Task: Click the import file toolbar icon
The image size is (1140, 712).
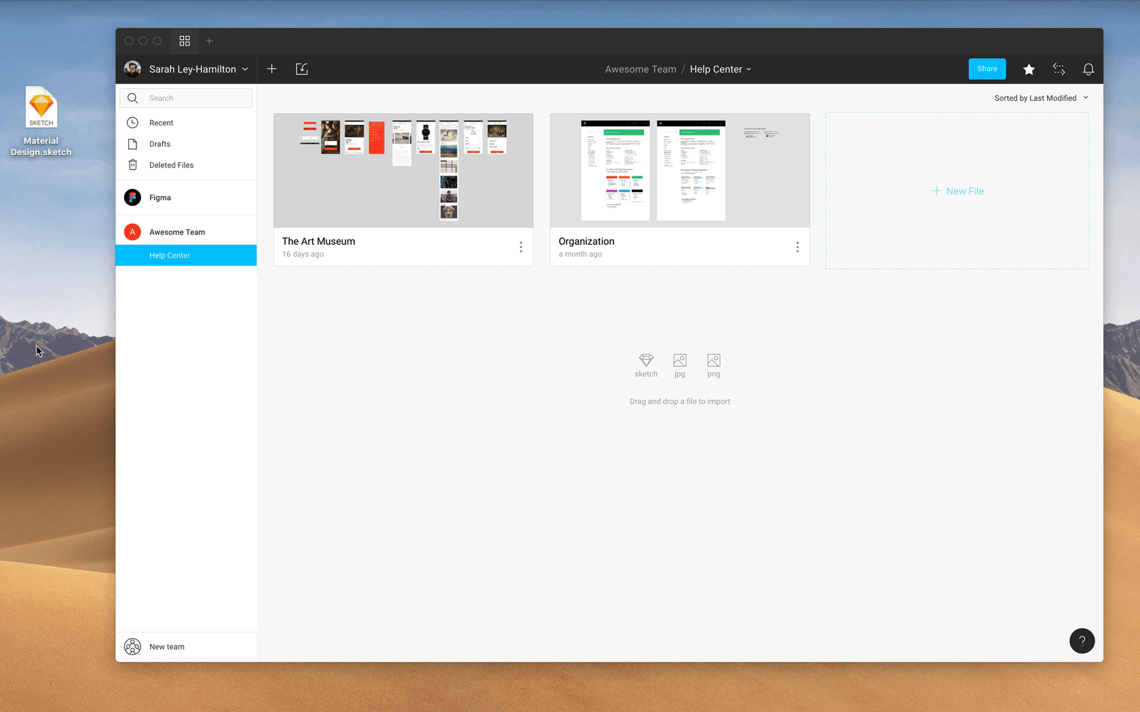Action: 302,68
